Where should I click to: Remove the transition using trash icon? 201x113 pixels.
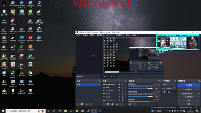(169, 92)
